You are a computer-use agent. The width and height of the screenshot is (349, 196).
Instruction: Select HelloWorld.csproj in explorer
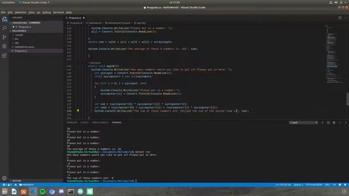click(x=24, y=47)
